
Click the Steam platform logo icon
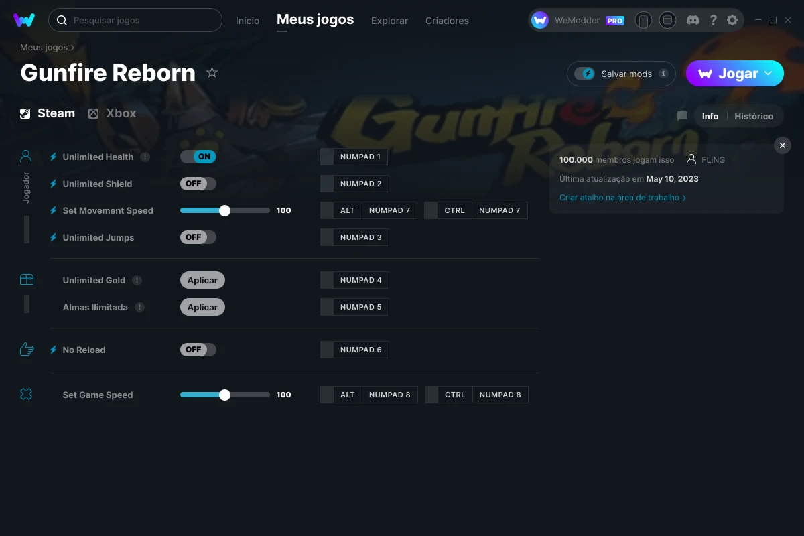pos(25,113)
